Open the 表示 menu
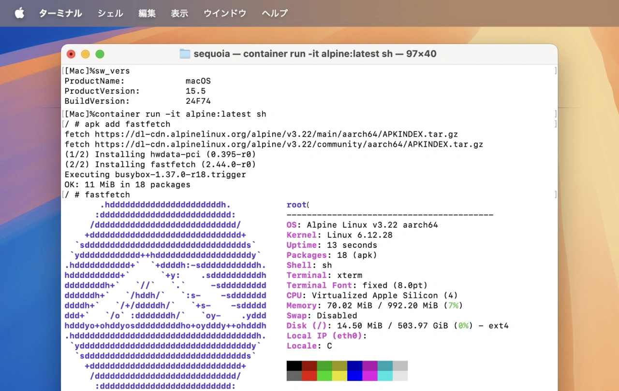The height and width of the screenshot is (391, 619). click(x=179, y=13)
